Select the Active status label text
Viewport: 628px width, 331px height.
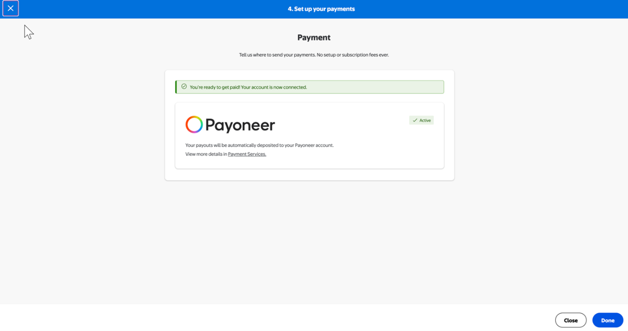(425, 120)
